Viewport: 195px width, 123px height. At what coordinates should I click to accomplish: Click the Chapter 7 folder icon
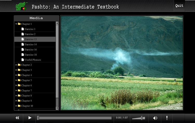pos(19,90)
